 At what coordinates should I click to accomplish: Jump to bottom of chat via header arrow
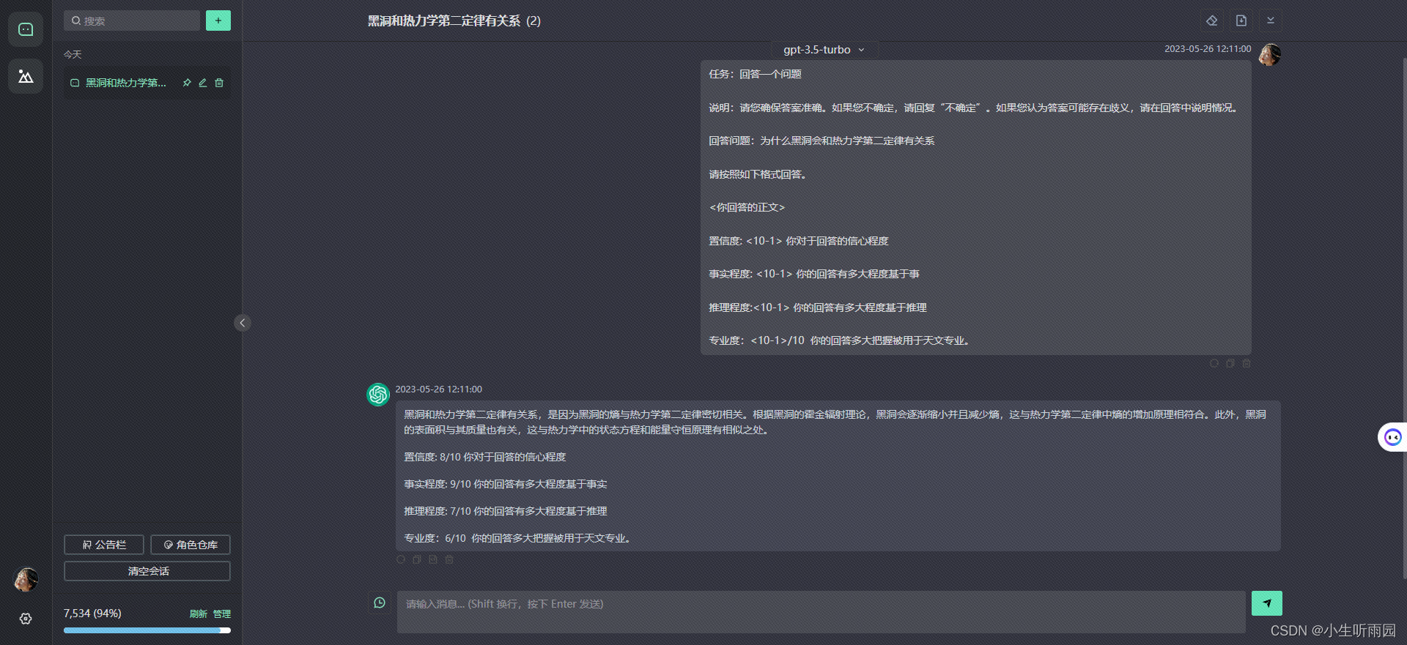[x=1271, y=20]
